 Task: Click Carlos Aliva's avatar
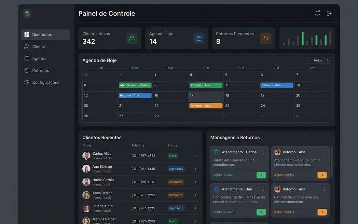(86, 156)
